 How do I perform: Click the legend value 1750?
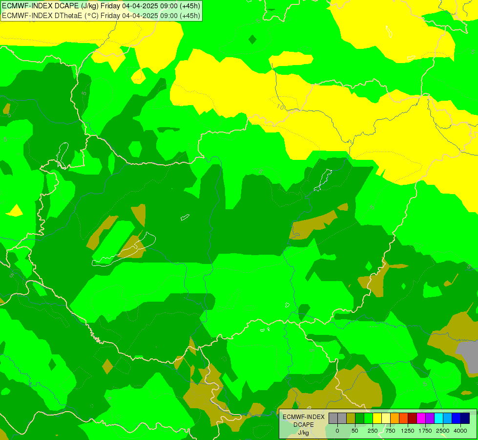pos(425,431)
